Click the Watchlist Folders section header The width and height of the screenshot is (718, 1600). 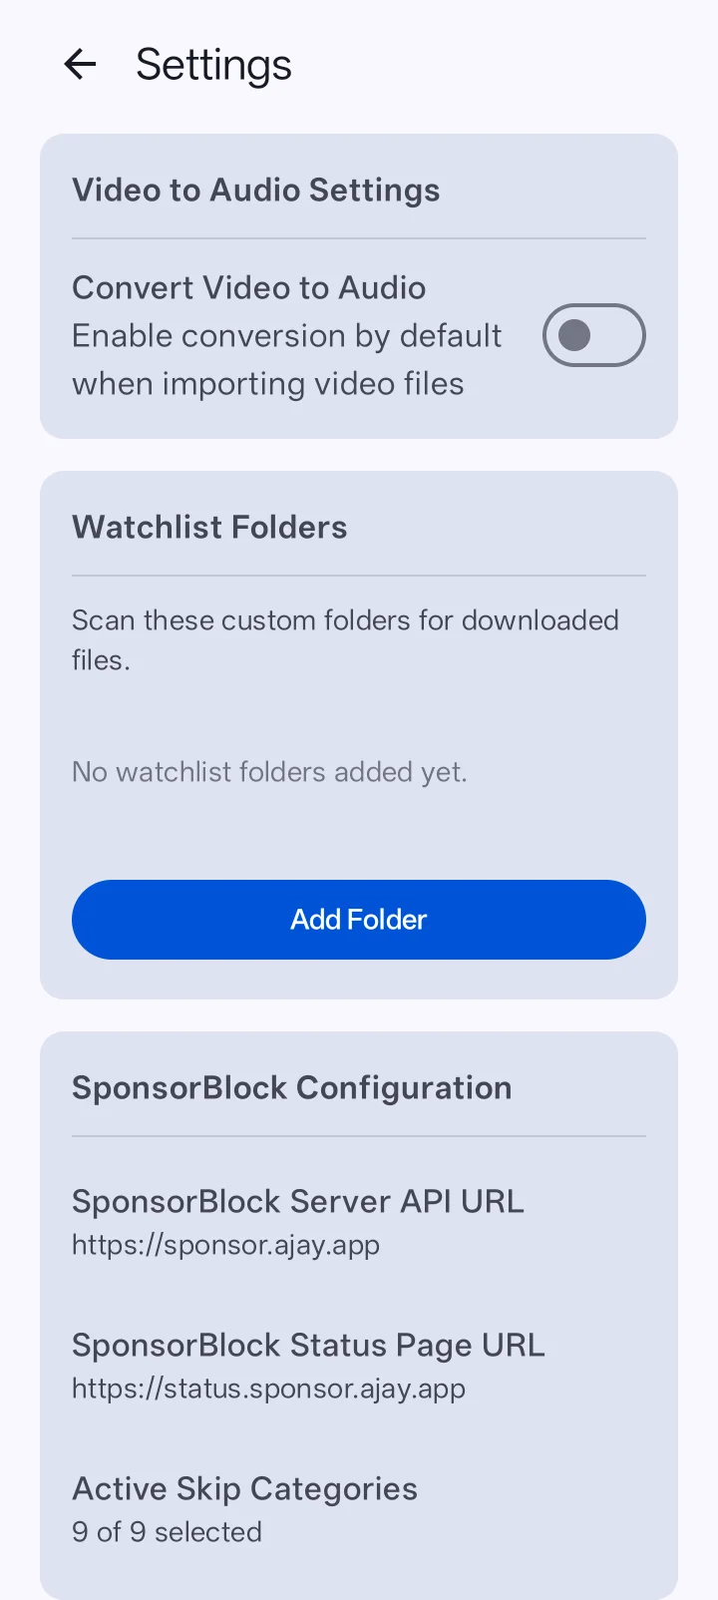coord(209,527)
